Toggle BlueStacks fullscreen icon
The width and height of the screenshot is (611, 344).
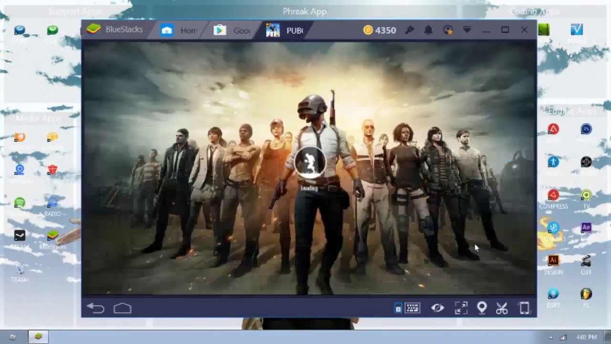461,308
